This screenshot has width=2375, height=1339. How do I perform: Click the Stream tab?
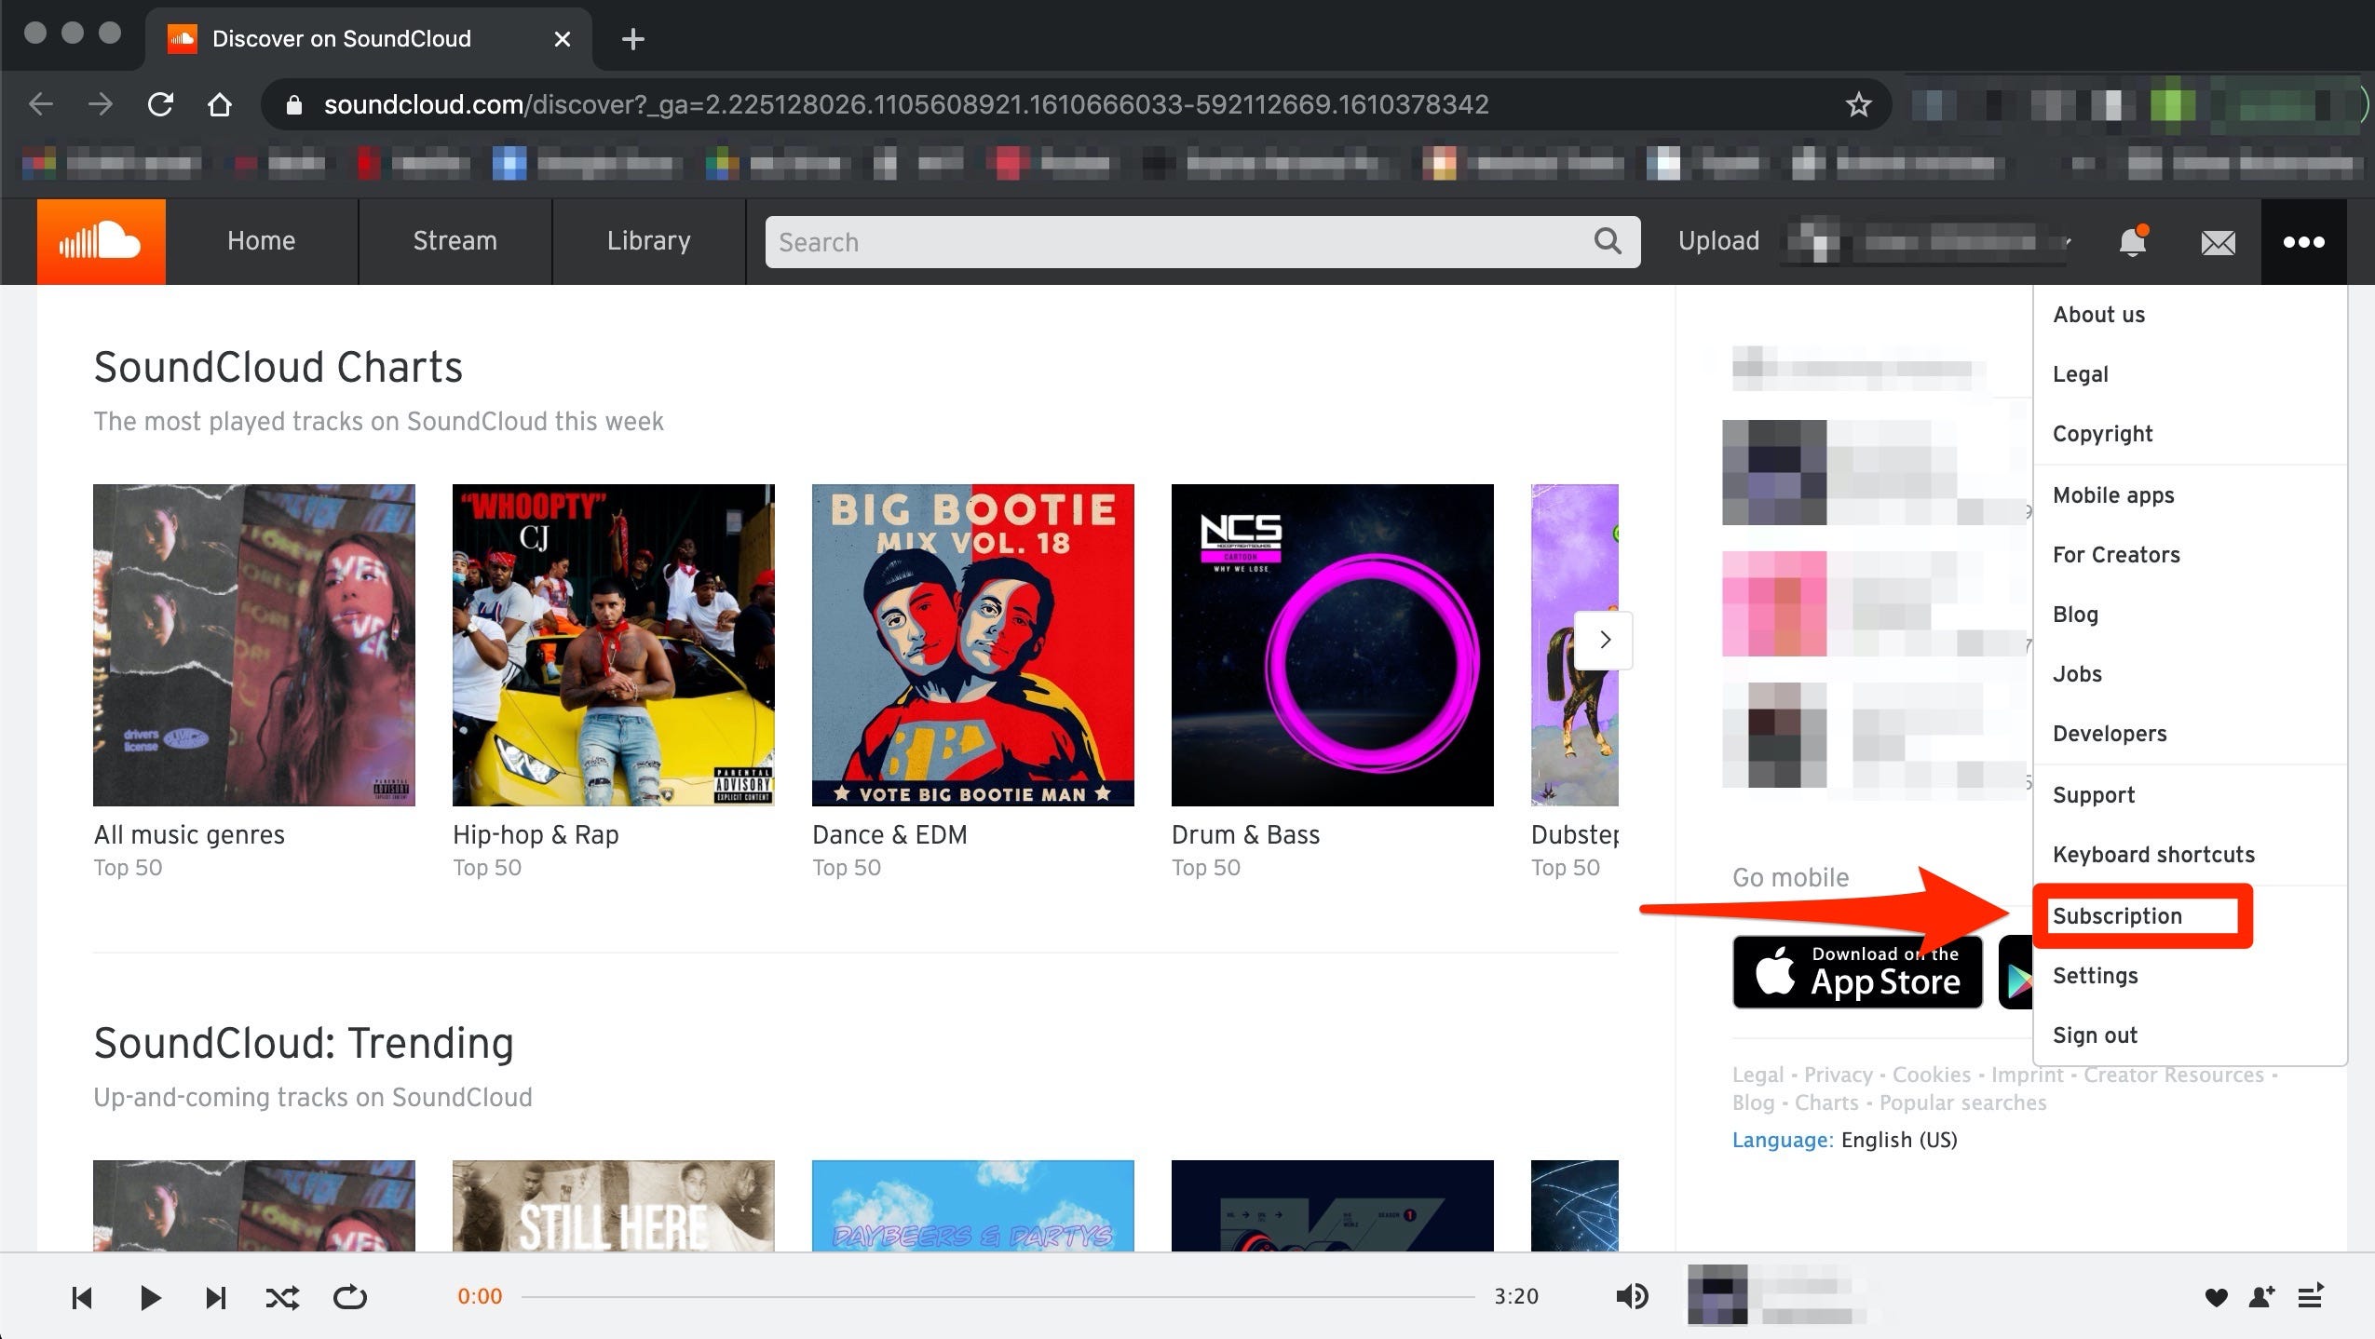(x=455, y=241)
